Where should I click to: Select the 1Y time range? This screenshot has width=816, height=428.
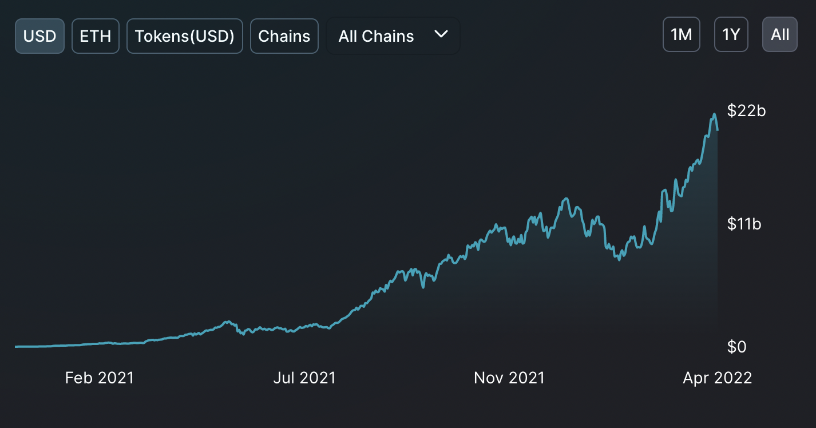point(731,34)
